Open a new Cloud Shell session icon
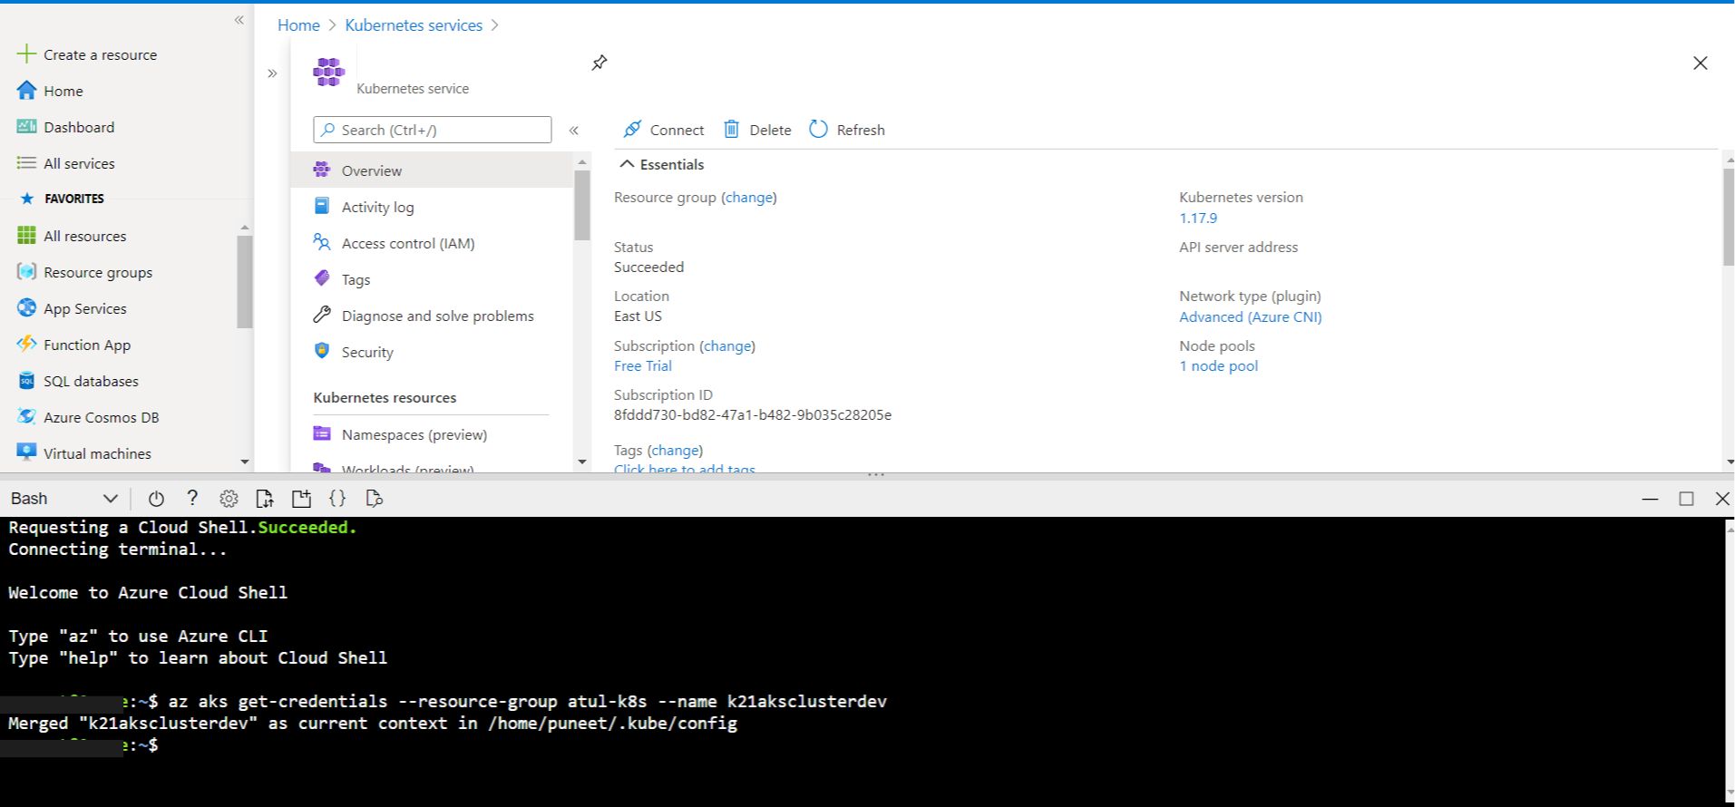Viewport: 1735px width, 807px height. (x=301, y=498)
